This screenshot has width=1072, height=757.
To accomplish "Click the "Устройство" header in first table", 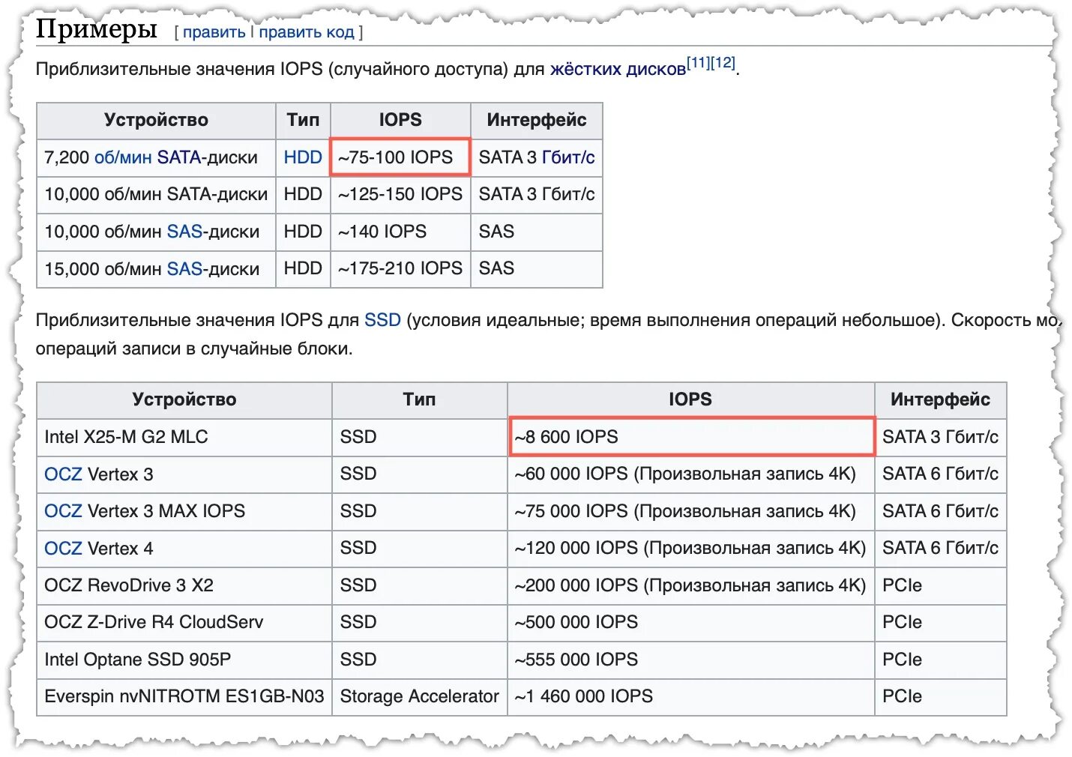I will click(x=155, y=120).
